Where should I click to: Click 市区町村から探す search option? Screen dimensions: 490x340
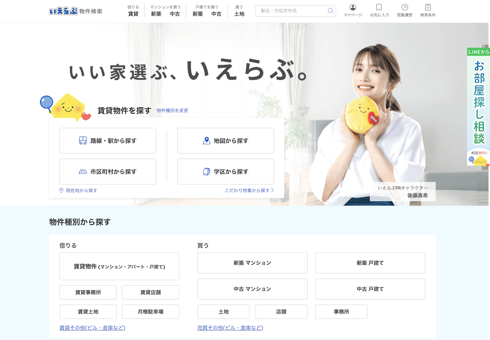coord(107,171)
